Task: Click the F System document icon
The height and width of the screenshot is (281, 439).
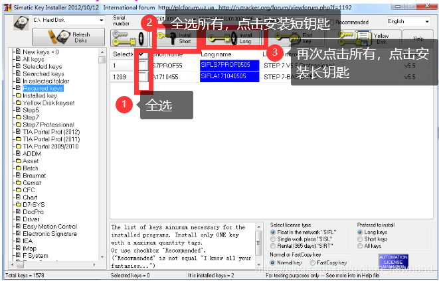Action: tap(18, 254)
